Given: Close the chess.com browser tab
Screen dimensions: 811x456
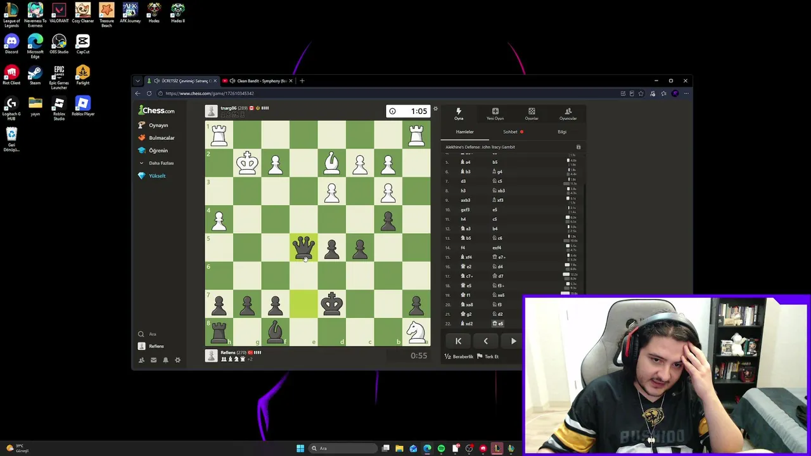Looking at the screenshot, I should pos(215,81).
